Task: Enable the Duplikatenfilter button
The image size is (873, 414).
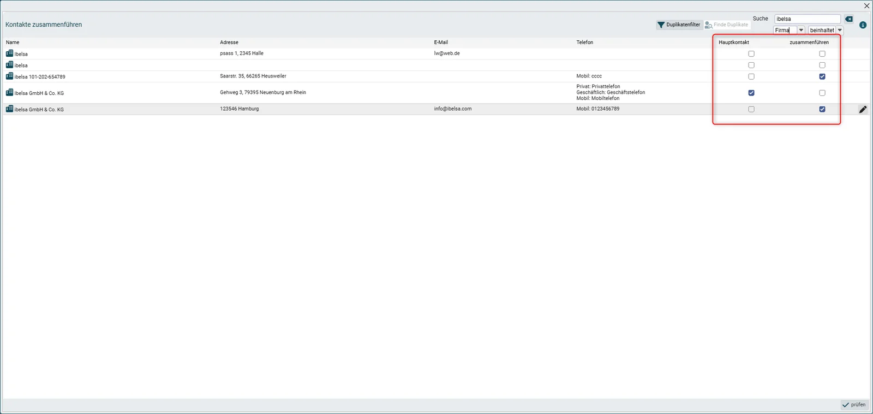Action: [x=679, y=25]
